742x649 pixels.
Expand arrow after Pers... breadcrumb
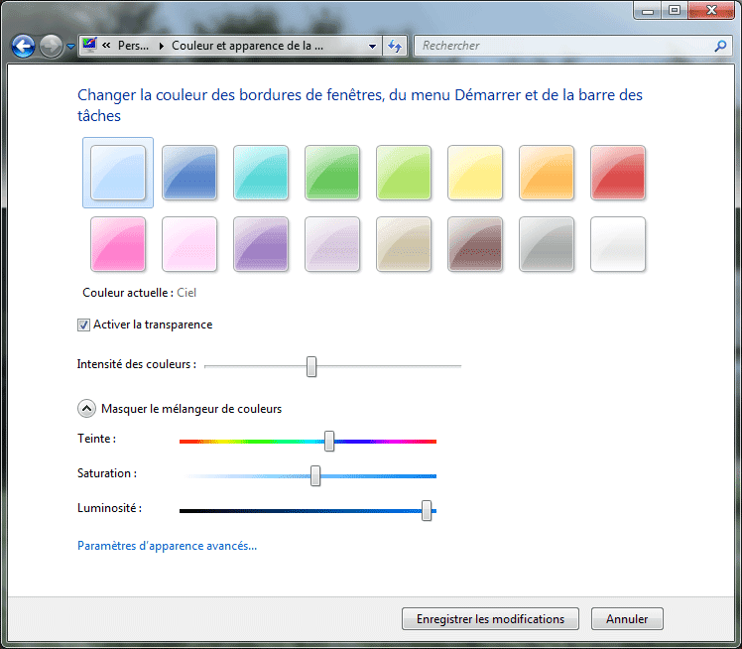coord(162,46)
